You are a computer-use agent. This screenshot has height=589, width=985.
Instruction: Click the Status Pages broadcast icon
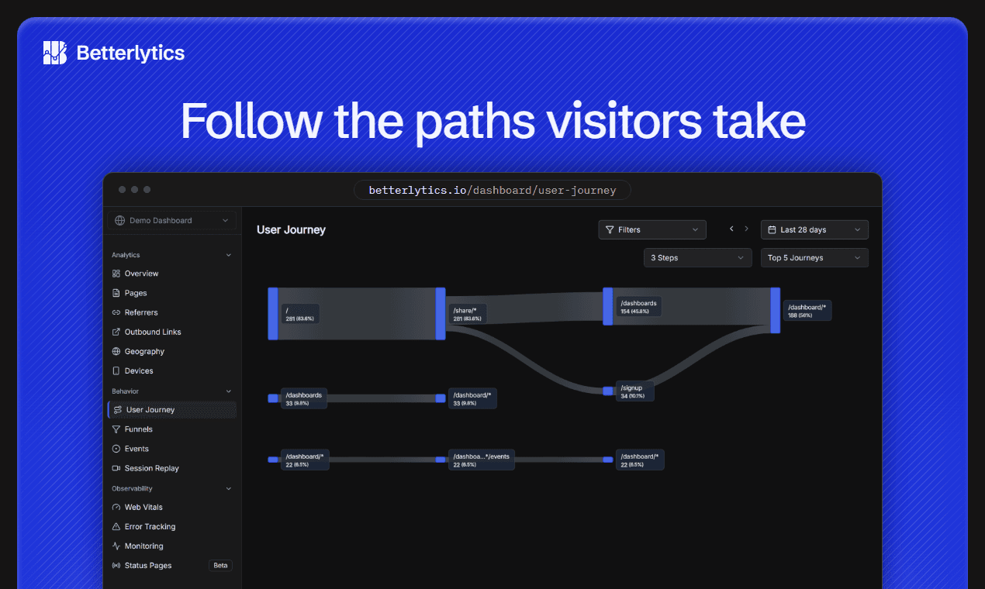(116, 566)
